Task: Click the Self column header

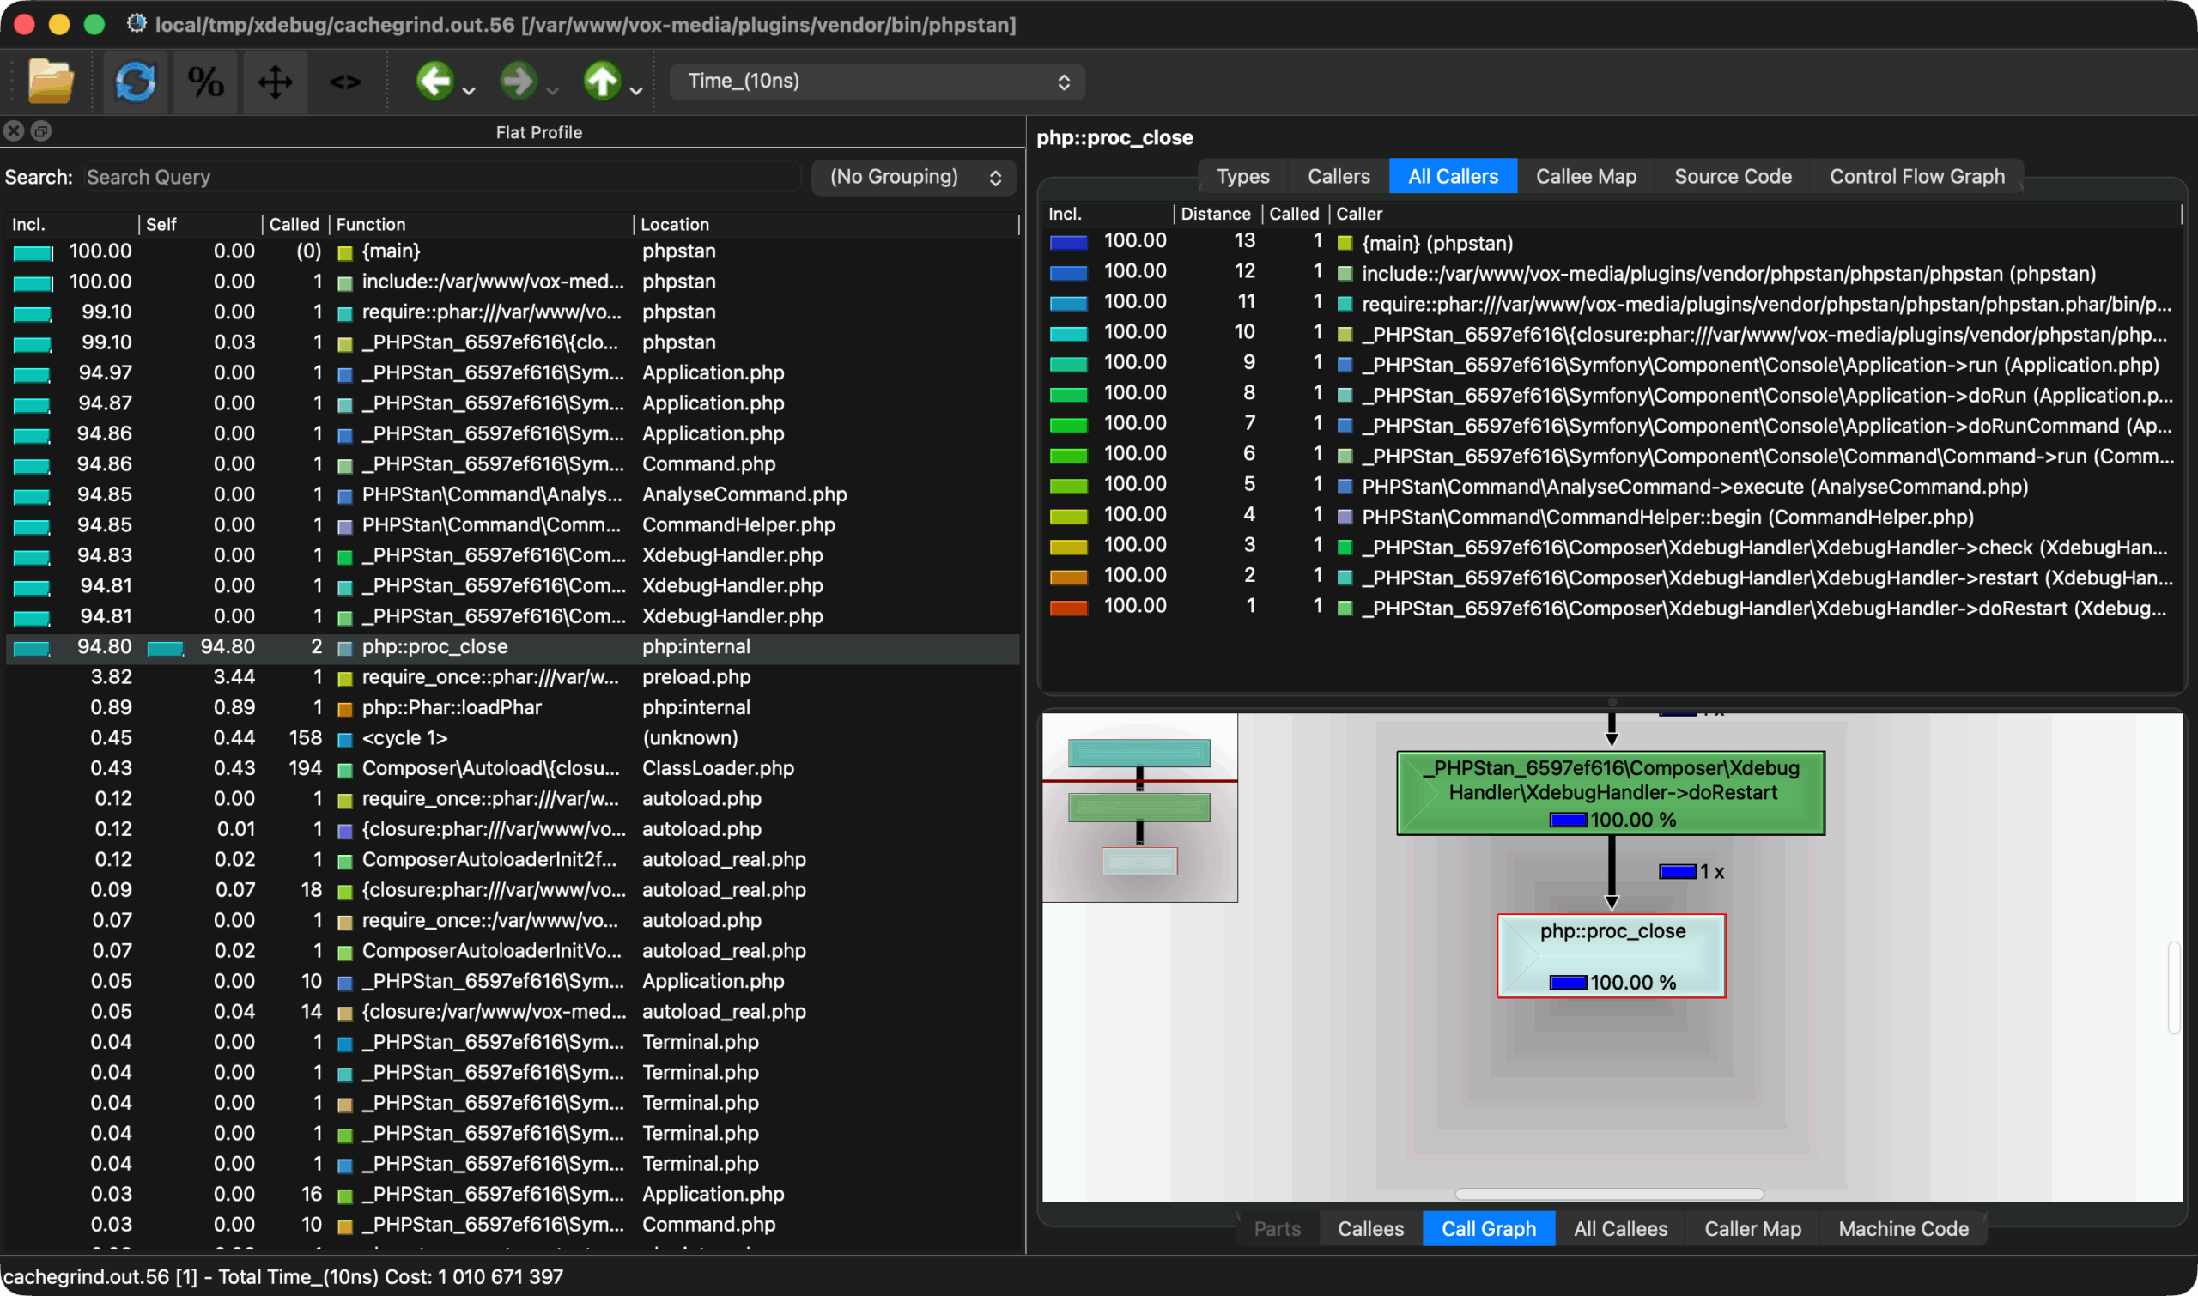Action: [x=161, y=225]
